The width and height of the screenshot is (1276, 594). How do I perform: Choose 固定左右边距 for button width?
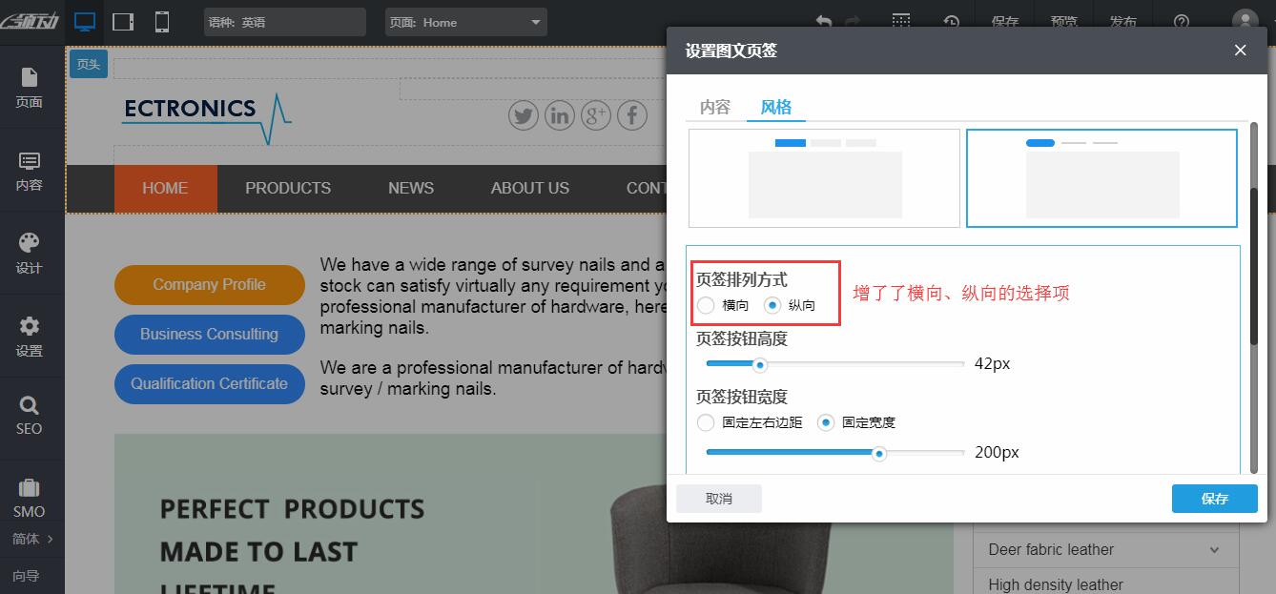706,422
